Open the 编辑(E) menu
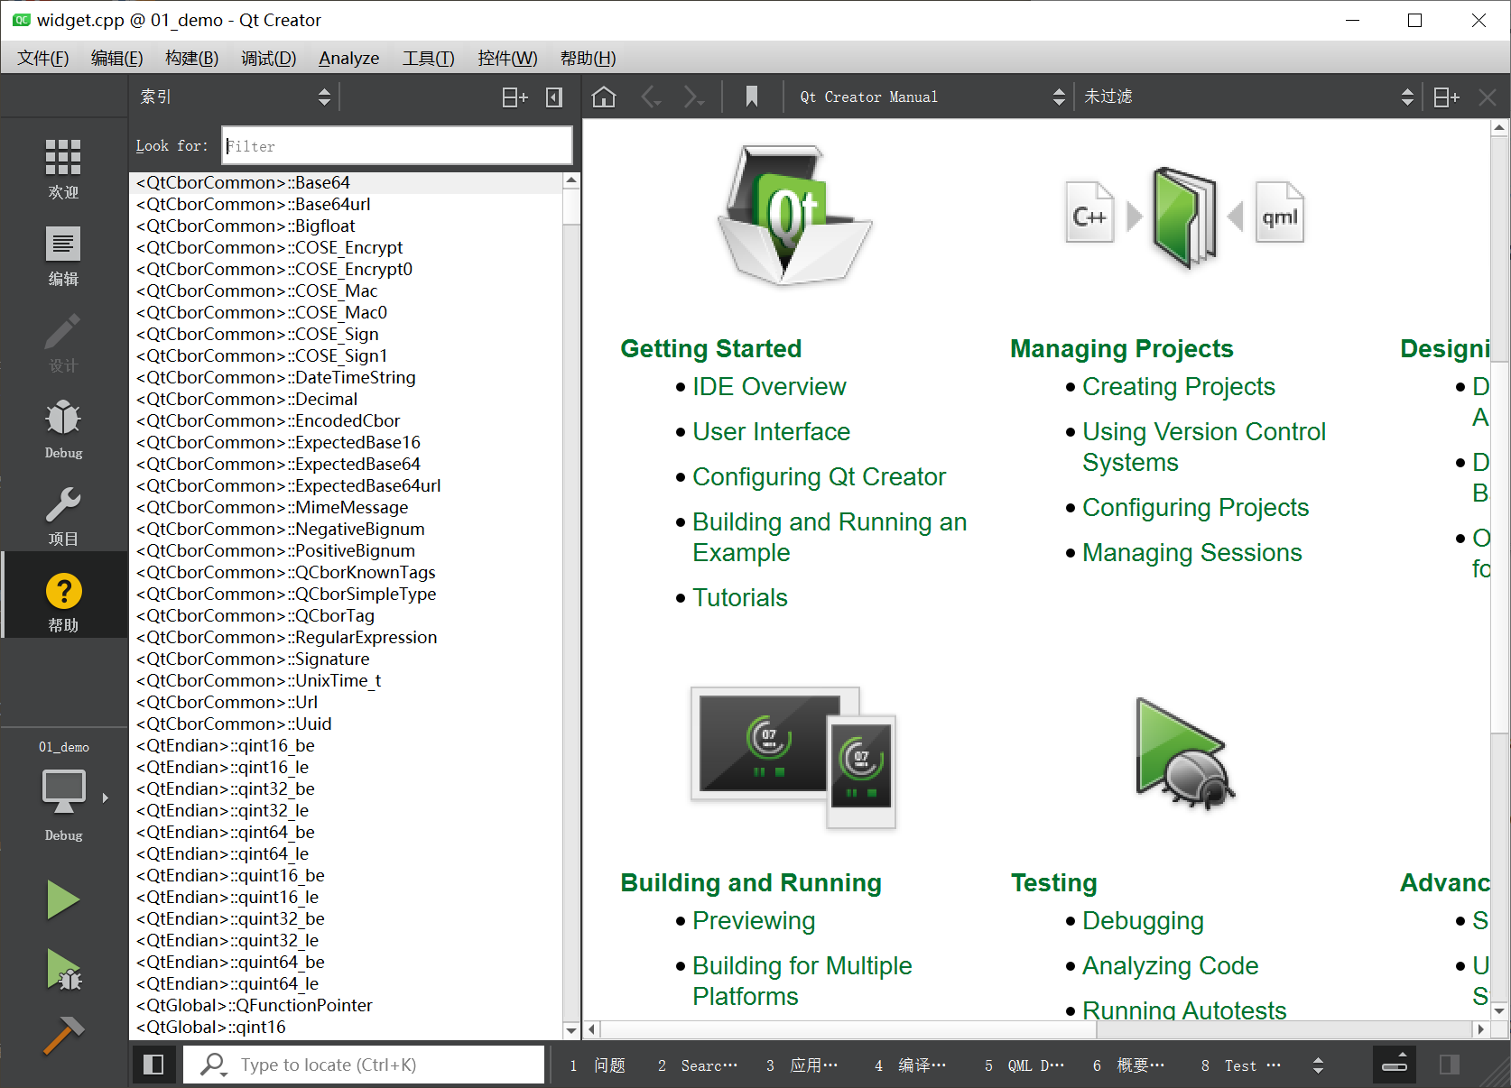 pyautogui.click(x=116, y=58)
